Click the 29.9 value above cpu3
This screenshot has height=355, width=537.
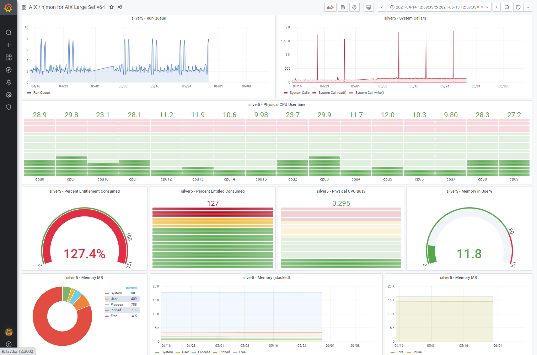[324, 115]
